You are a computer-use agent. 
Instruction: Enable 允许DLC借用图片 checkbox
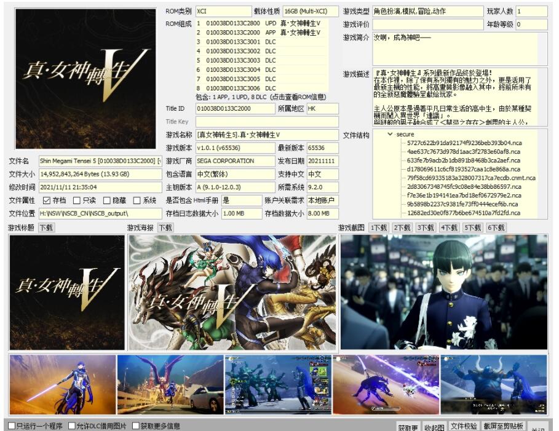click(72, 425)
